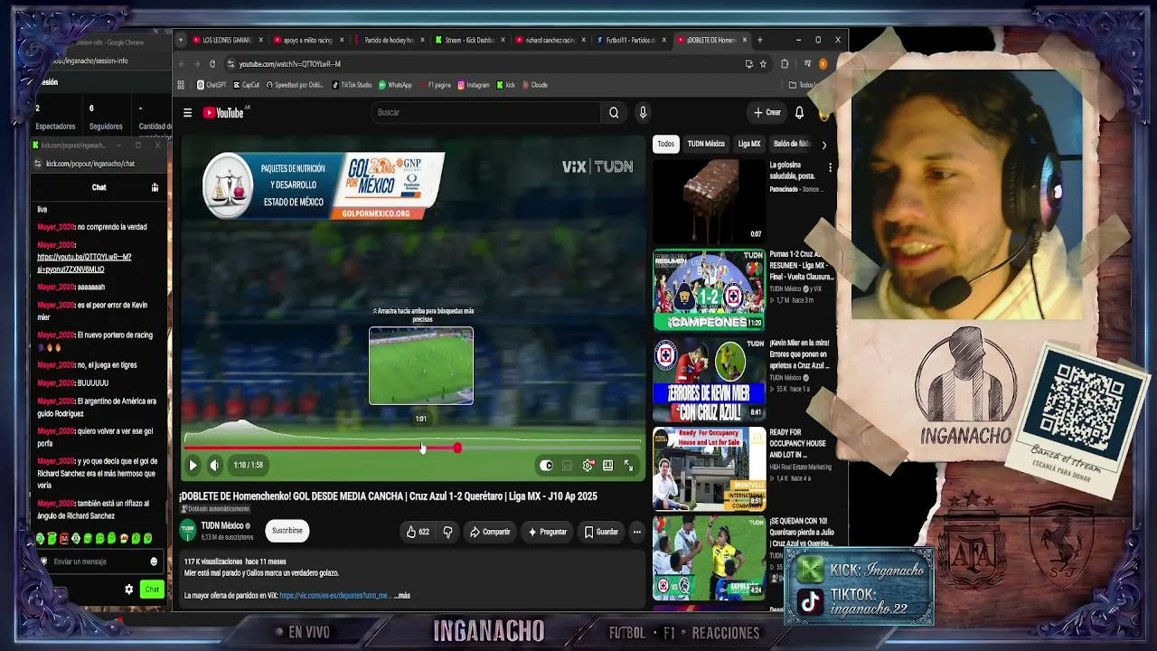This screenshot has height=651, width=1157.
Task: Switch to the Stream - Kick Dashboard tab
Action: [468, 40]
